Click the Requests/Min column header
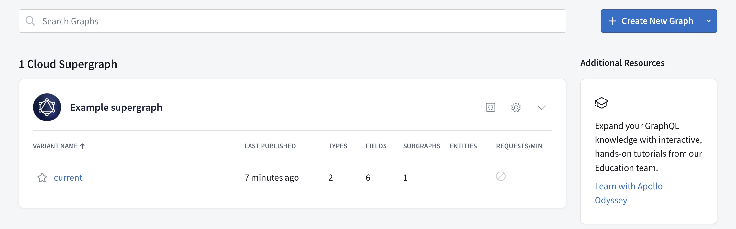Screen dimensions: 736x229 (519, 146)
